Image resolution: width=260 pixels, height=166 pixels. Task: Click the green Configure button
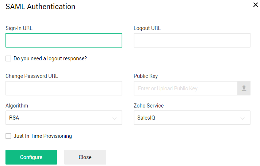tap(31, 157)
